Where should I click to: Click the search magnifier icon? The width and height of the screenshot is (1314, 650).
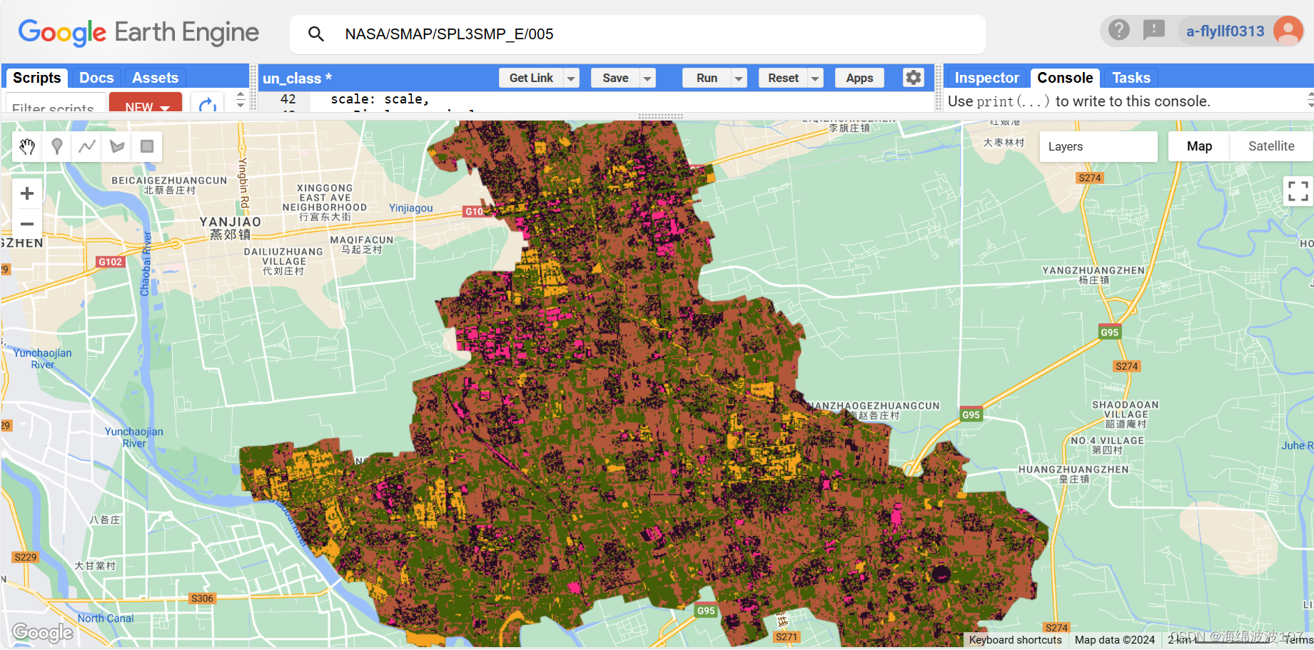tap(315, 34)
